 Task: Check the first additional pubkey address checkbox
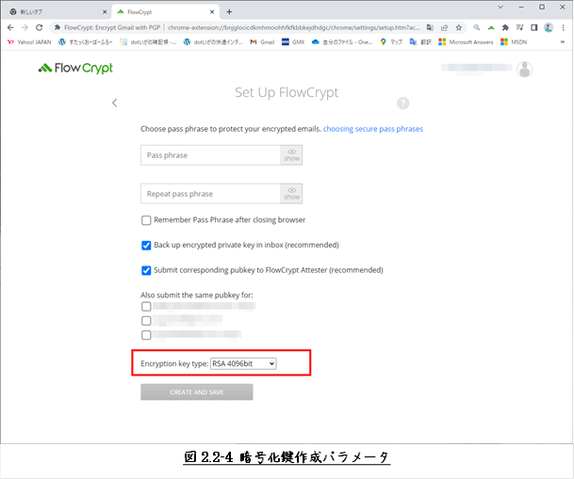[x=146, y=307]
